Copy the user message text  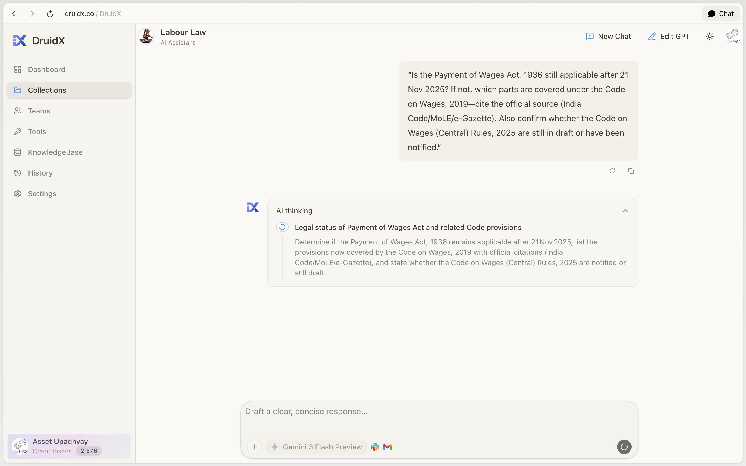point(631,171)
